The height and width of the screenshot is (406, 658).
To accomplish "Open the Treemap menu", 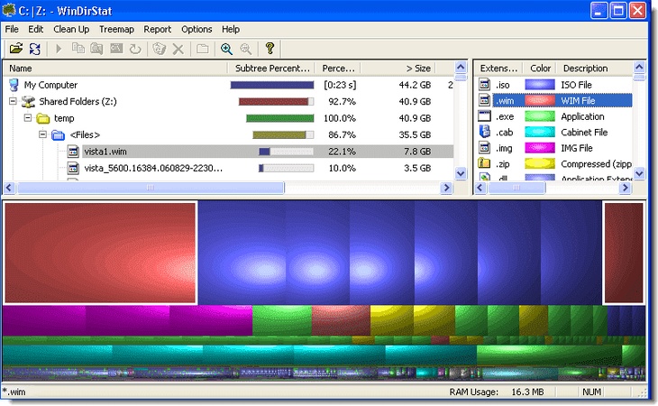I will pyautogui.click(x=116, y=30).
